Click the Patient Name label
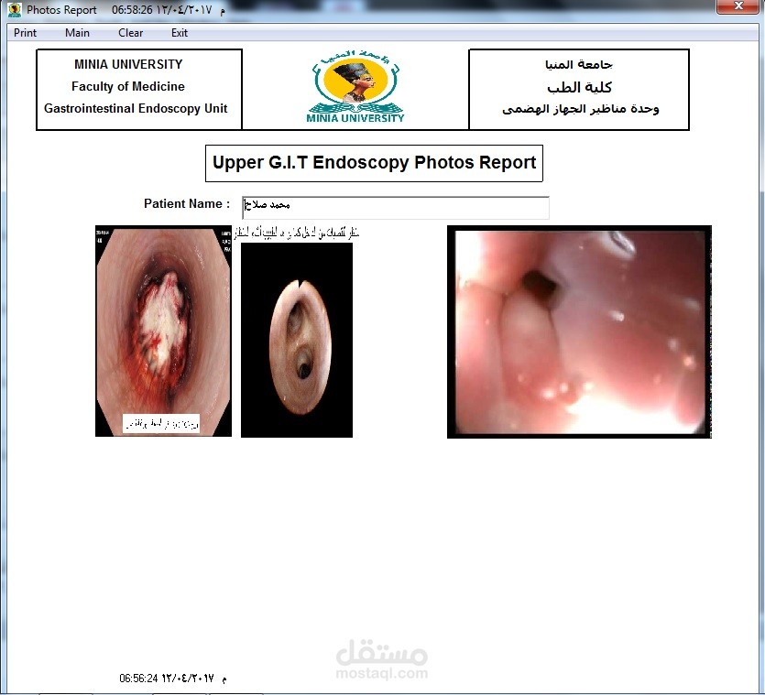 (x=187, y=204)
